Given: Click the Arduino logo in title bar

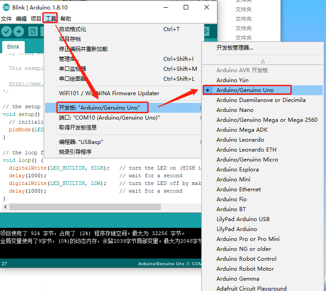Looking at the screenshot, I should [x=6, y=8].
